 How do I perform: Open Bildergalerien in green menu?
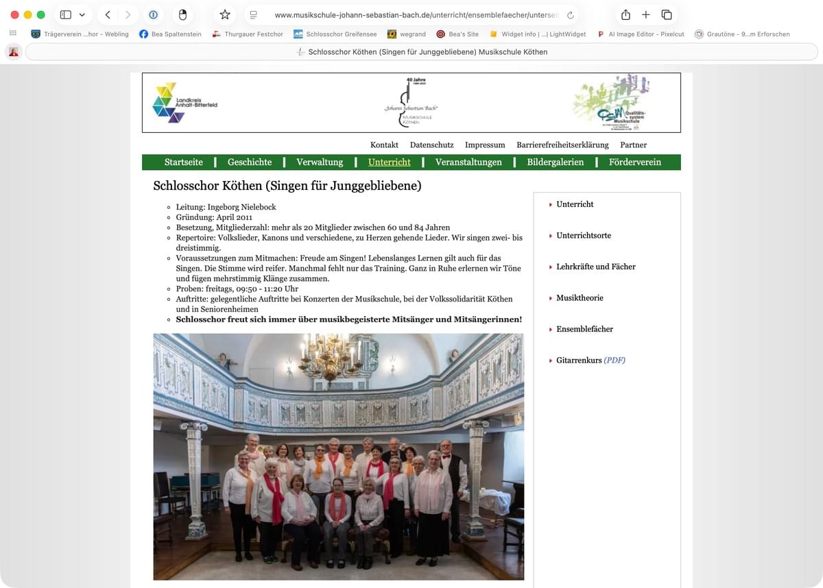point(556,162)
